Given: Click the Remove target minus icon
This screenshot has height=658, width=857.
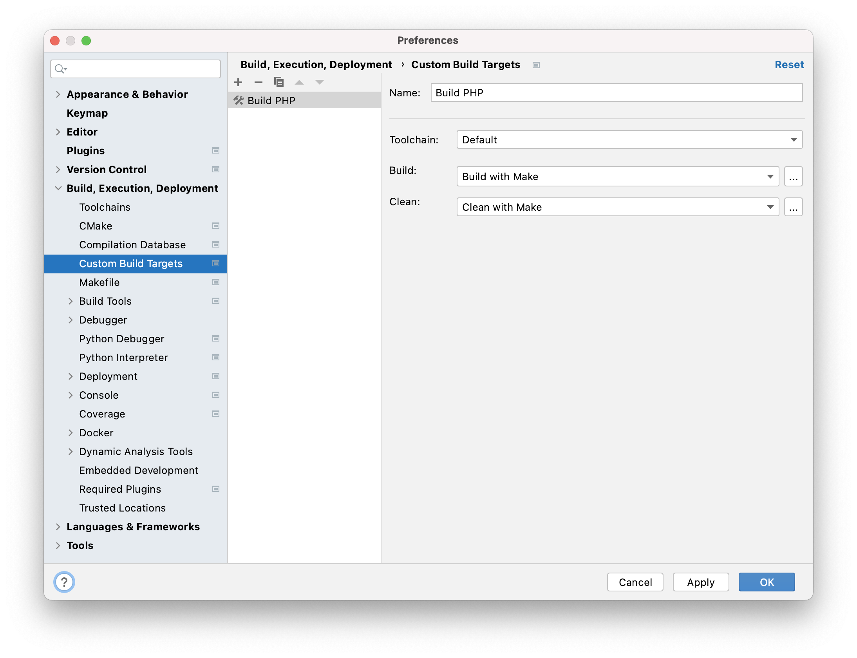Looking at the screenshot, I should pyautogui.click(x=259, y=82).
